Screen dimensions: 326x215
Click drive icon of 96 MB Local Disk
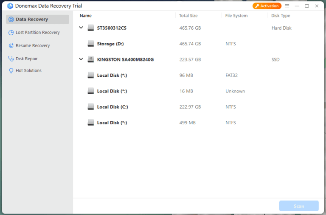click(x=91, y=75)
